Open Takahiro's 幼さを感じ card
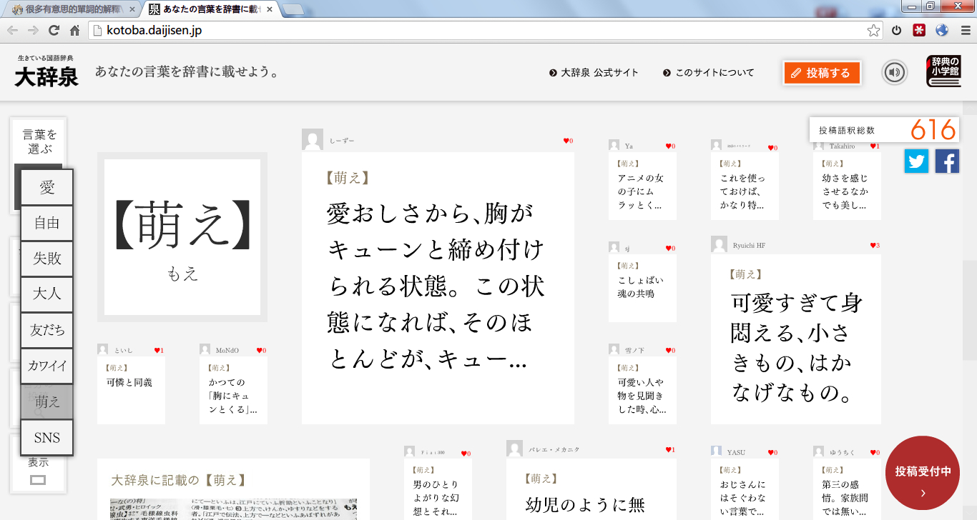The width and height of the screenshot is (977, 520). coord(847,186)
